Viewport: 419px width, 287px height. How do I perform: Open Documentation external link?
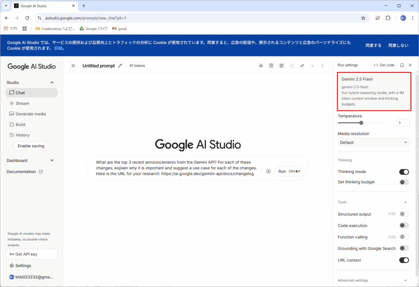(x=25, y=172)
